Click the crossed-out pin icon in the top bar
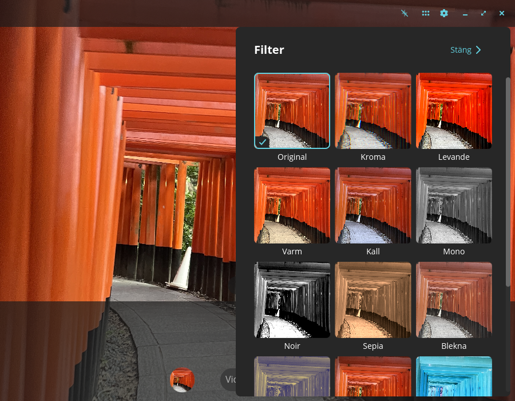The width and height of the screenshot is (515, 401). point(405,13)
